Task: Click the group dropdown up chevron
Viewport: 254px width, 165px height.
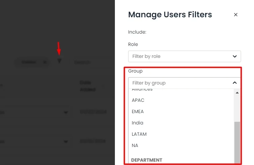Action: [x=235, y=83]
